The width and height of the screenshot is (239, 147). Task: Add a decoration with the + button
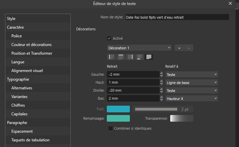[179, 48]
